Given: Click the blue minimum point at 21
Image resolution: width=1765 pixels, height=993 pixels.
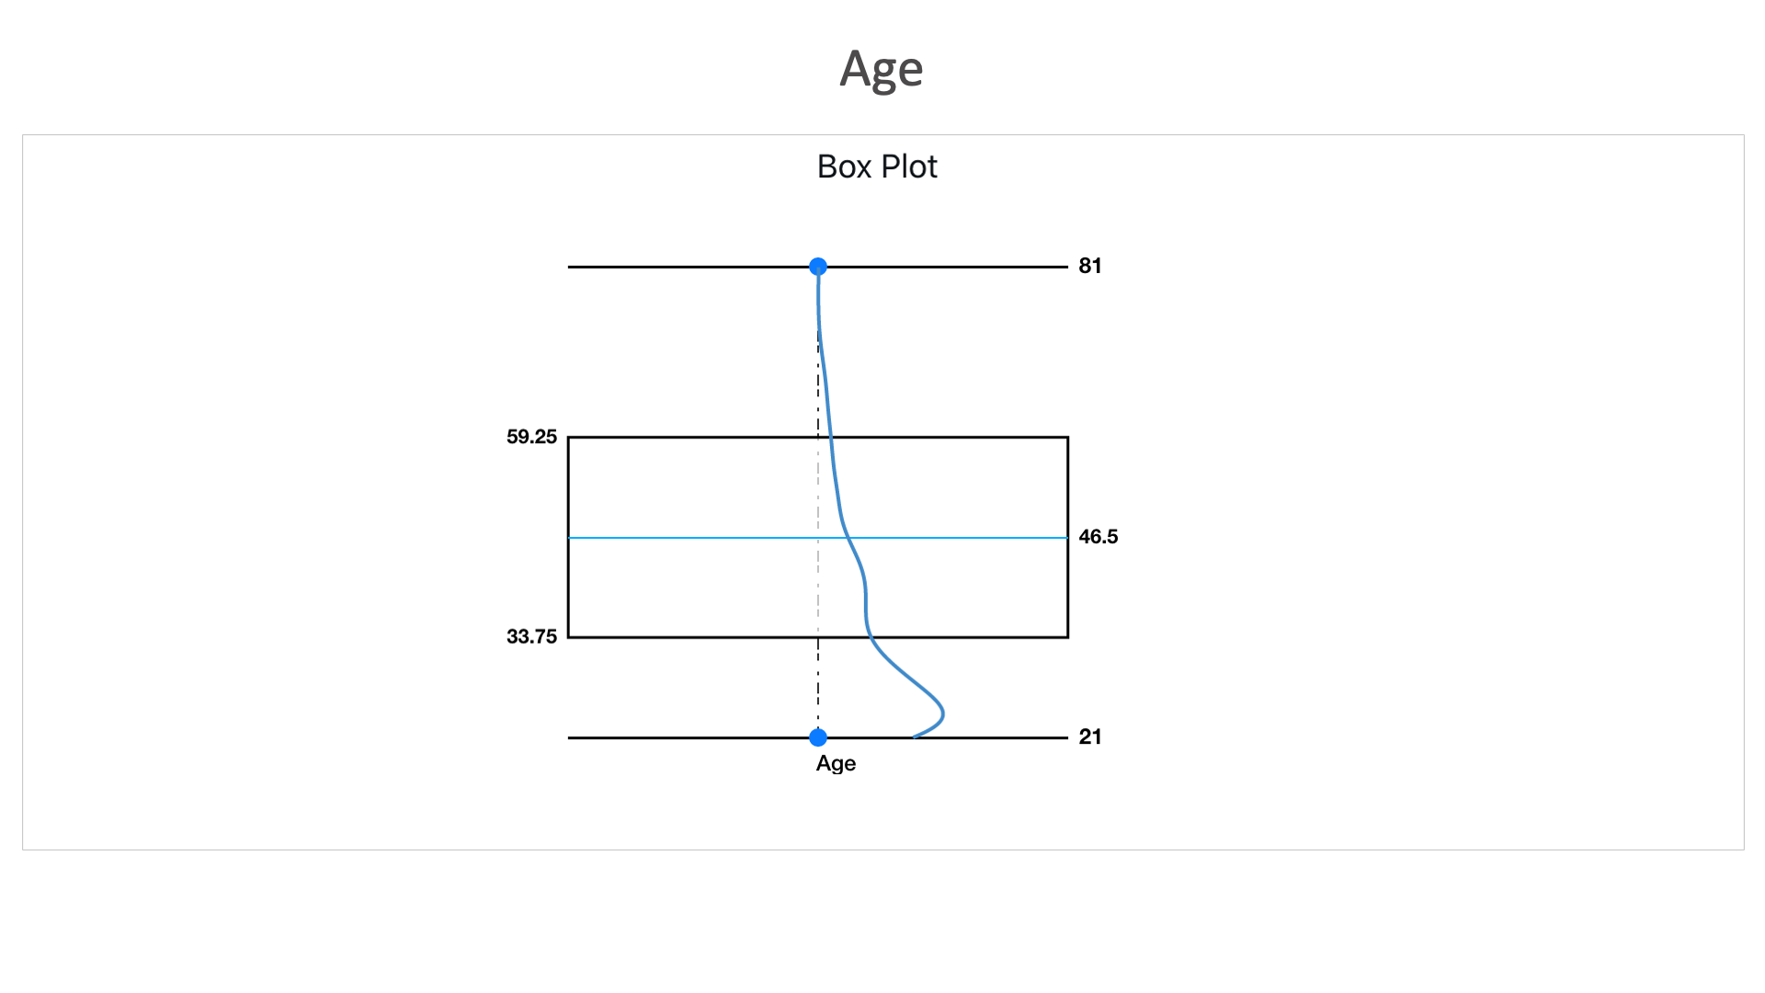Looking at the screenshot, I should click(818, 737).
